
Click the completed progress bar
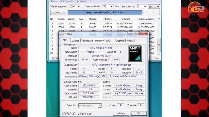(x=105, y=12)
